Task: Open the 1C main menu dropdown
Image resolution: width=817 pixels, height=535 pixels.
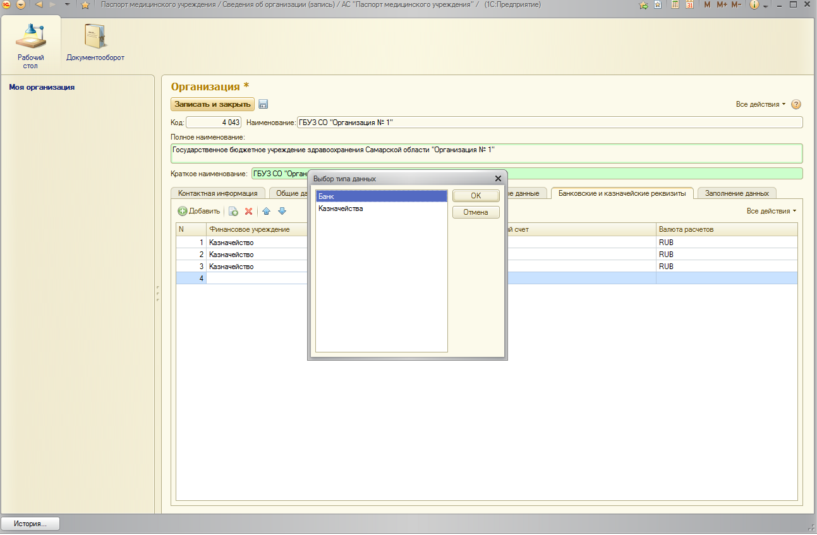Action: (x=21, y=5)
